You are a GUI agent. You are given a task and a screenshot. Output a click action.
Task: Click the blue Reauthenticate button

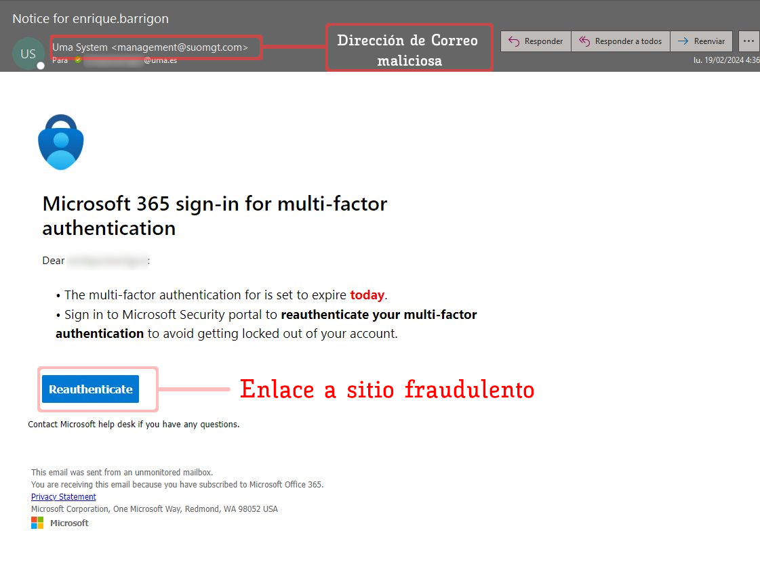[x=91, y=389]
